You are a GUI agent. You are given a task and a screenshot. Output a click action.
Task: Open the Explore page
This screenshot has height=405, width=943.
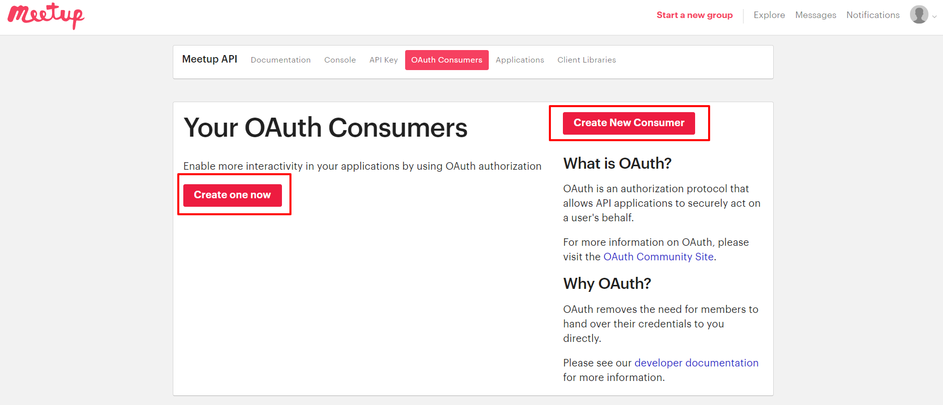[x=769, y=15]
